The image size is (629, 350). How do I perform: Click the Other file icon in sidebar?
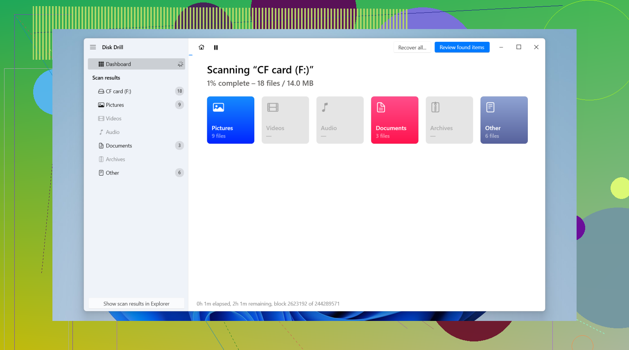tap(101, 173)
